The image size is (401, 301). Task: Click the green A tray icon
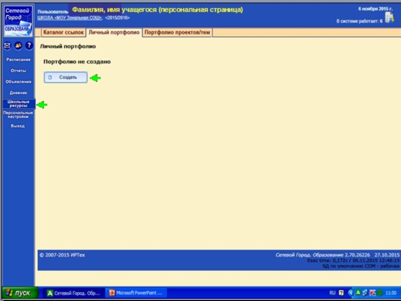(x=358, y=293)
